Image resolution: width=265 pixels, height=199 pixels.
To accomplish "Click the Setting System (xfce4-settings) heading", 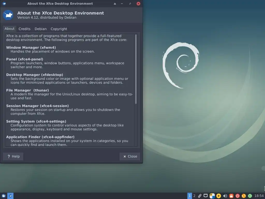I will [36, 121].
